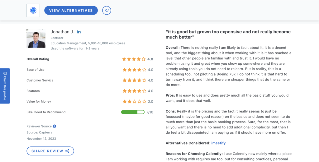Click the Source: Capterra text
This screenshot has height=162, width=319.
[39, 132]
